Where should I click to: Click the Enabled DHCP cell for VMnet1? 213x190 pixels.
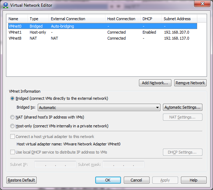click(x=149, y=32)
